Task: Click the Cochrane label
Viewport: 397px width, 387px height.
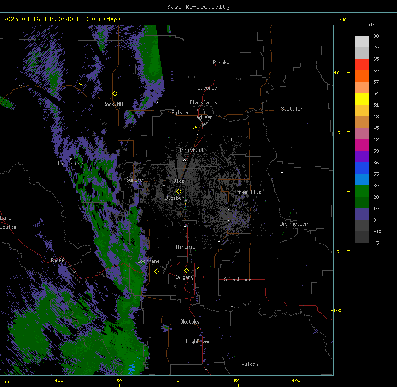Action: click(x=148, y=261)
